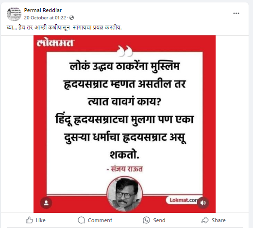Select the Share label text
The width and height of the screenshot is (253, 228).
pos(219,220)
